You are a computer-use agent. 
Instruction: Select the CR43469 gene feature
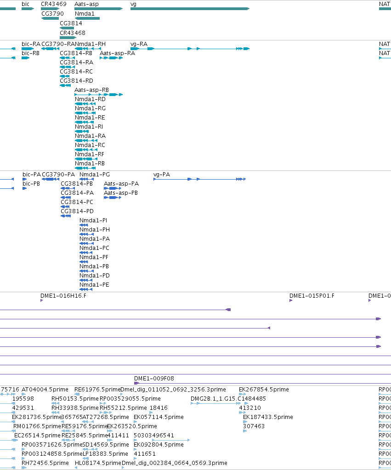tap(50, 9)
